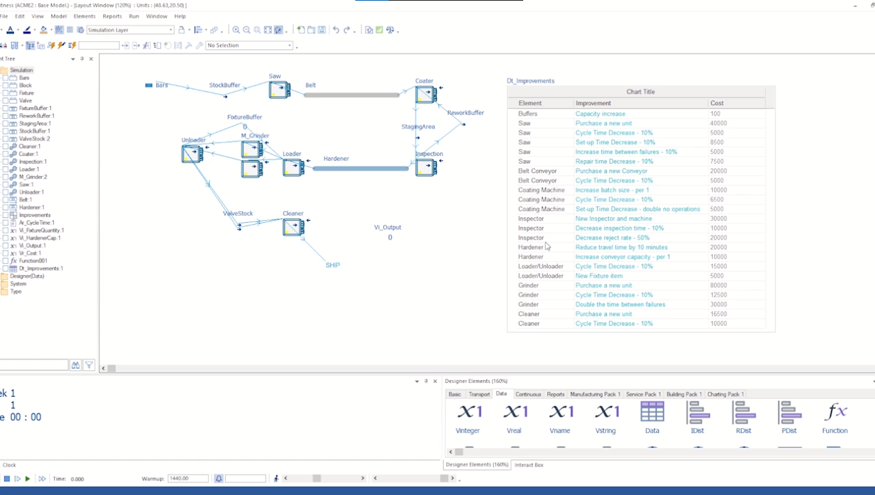This screenshot has height=495, width=875.
Task: Click the Warmup time input field
Action: point(187,478)
